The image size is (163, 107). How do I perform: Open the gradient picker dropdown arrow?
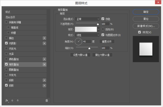(98, 29)
